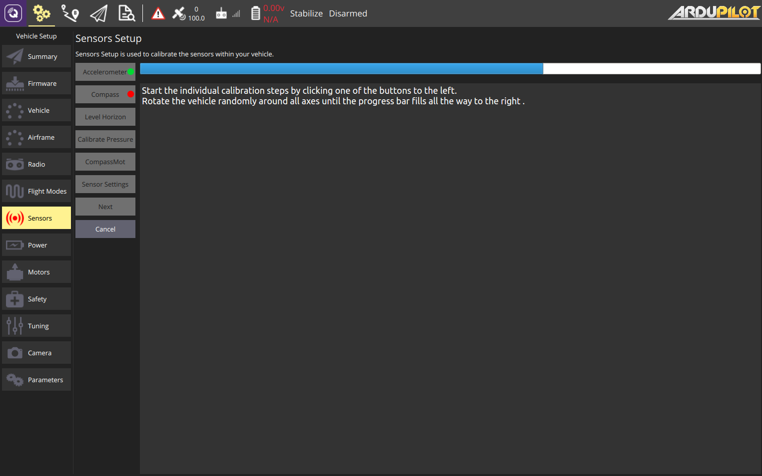The image size is (762, 476).
Task: Switch to the Fly view paper-plane icon
Action: click(x=98, y=13)
